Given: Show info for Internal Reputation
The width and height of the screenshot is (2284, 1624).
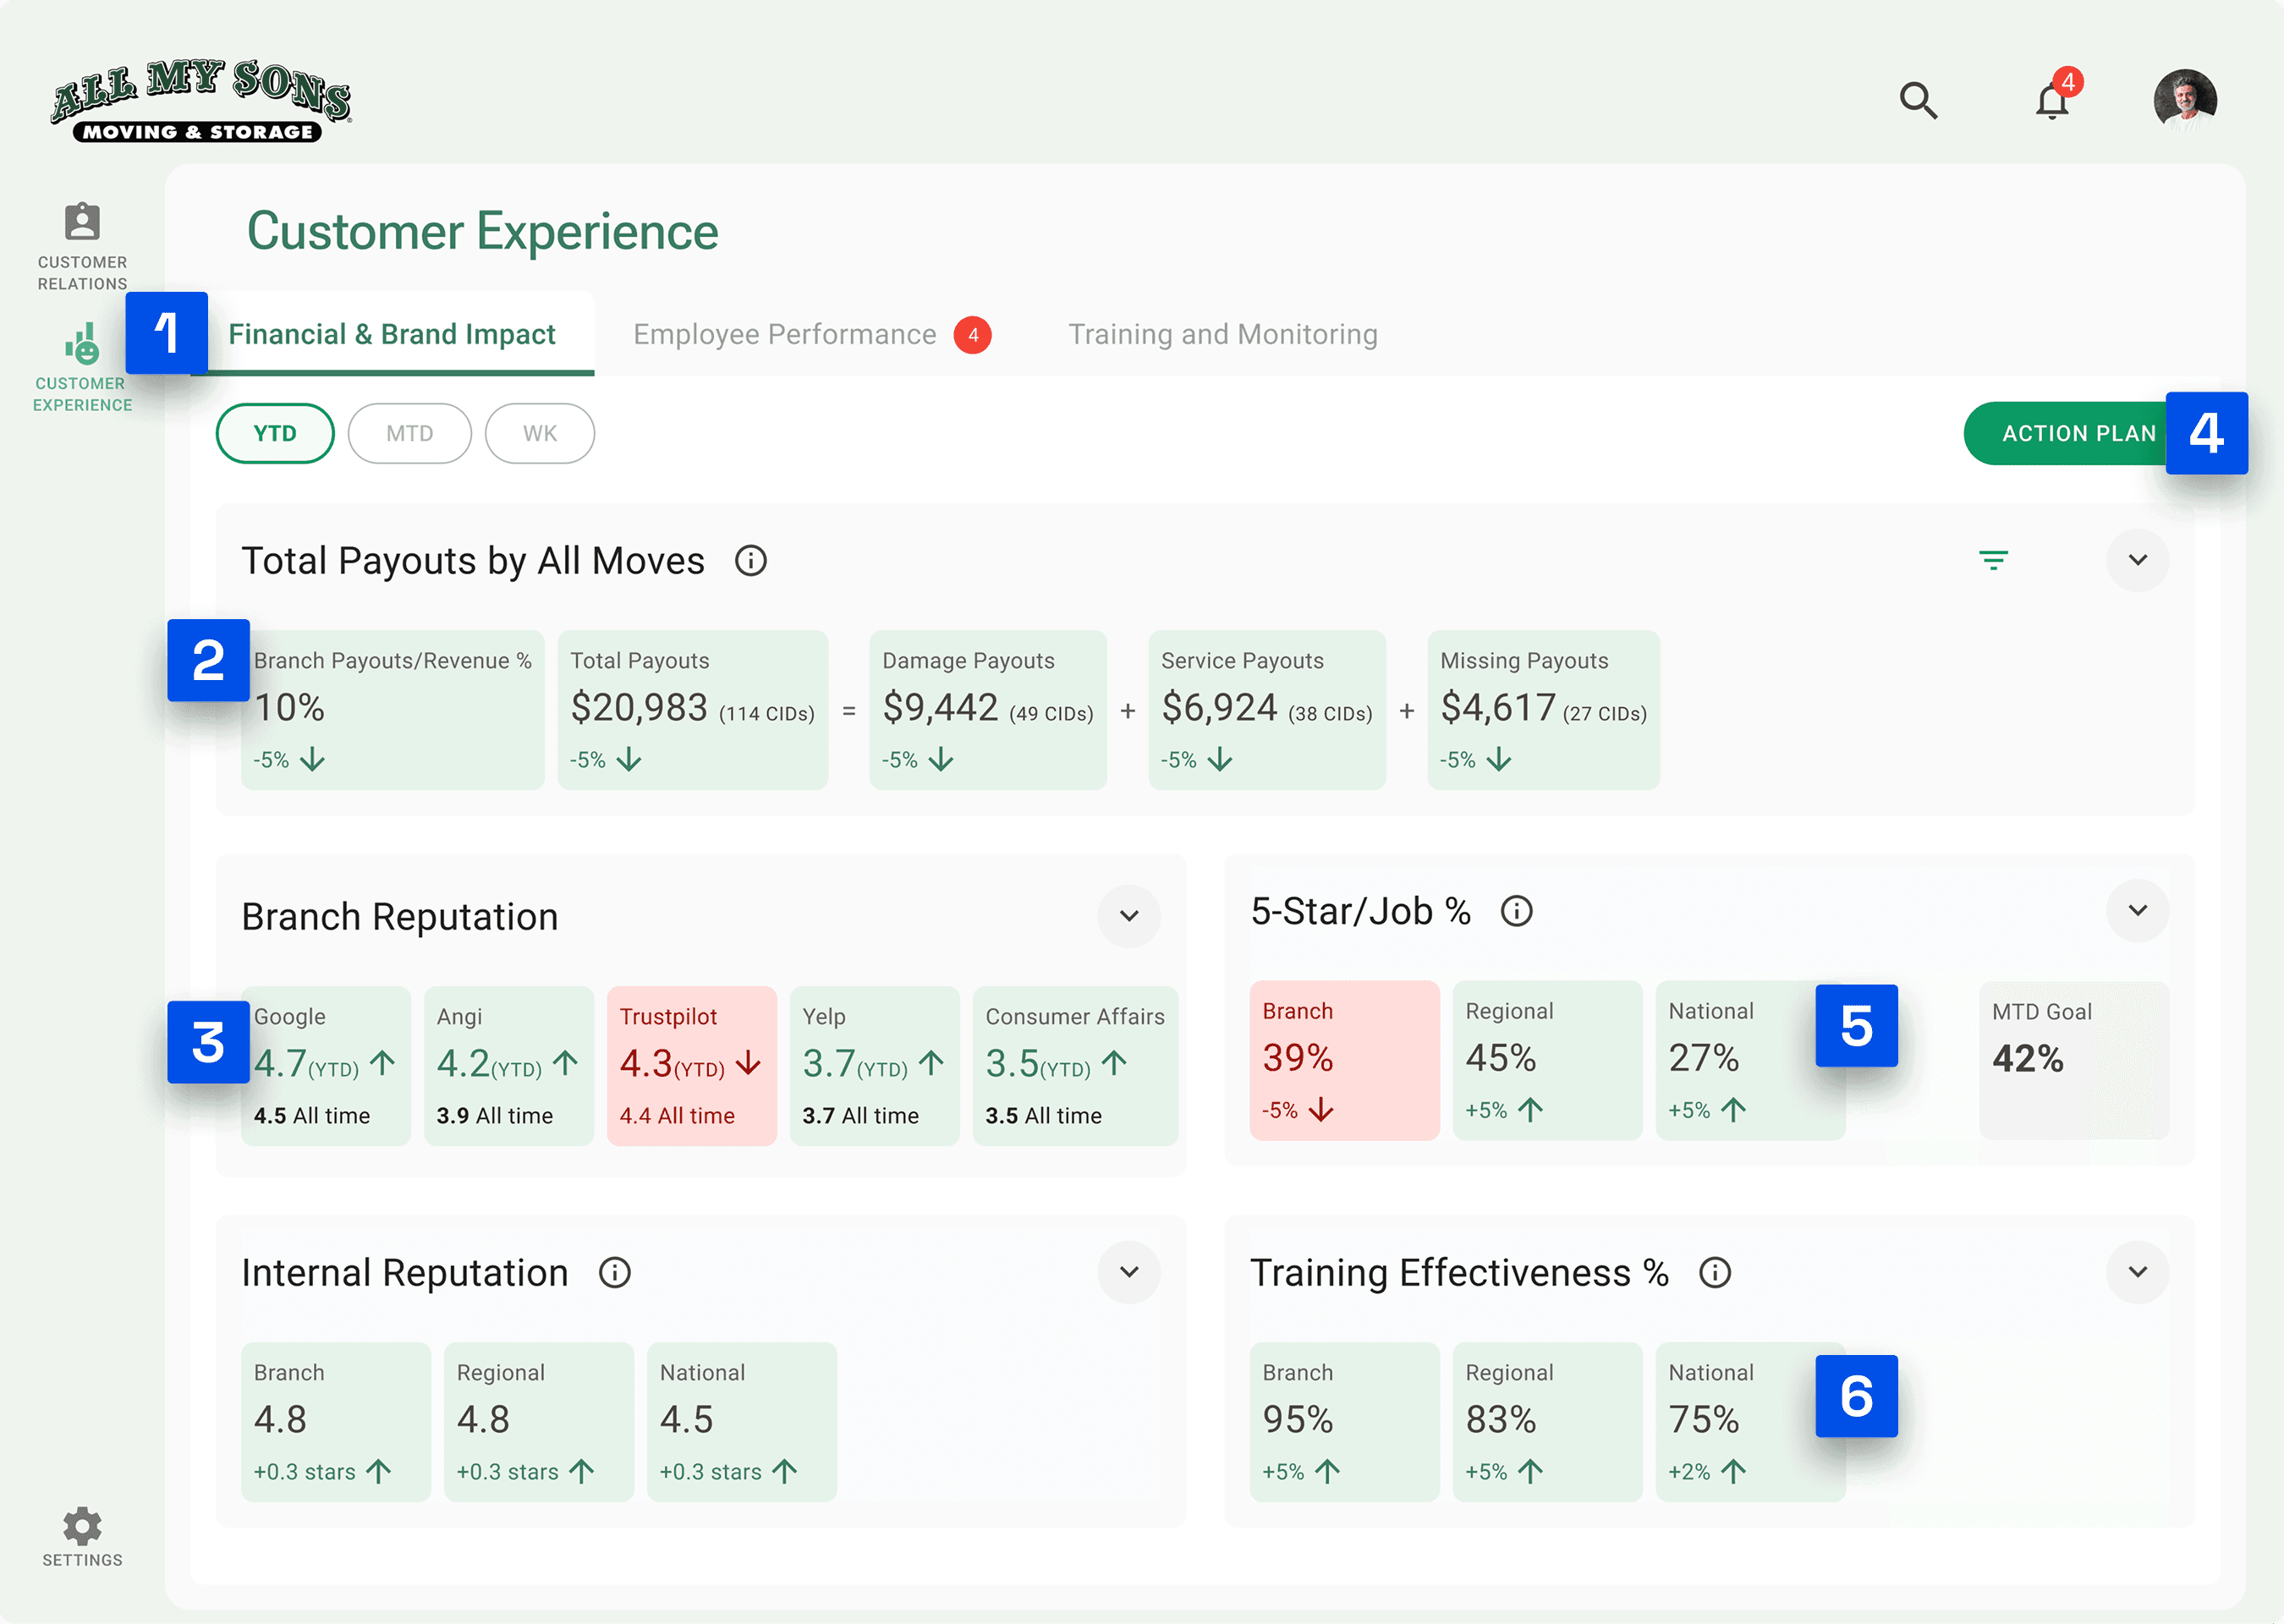Looking at the screenshot, I should coord(614,1273).
